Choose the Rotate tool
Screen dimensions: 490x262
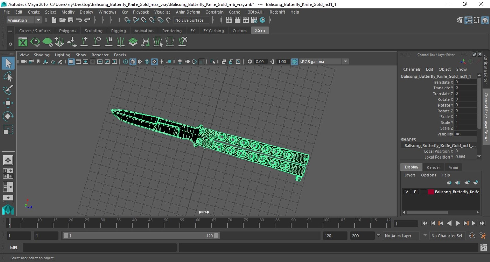coord(8,116)
